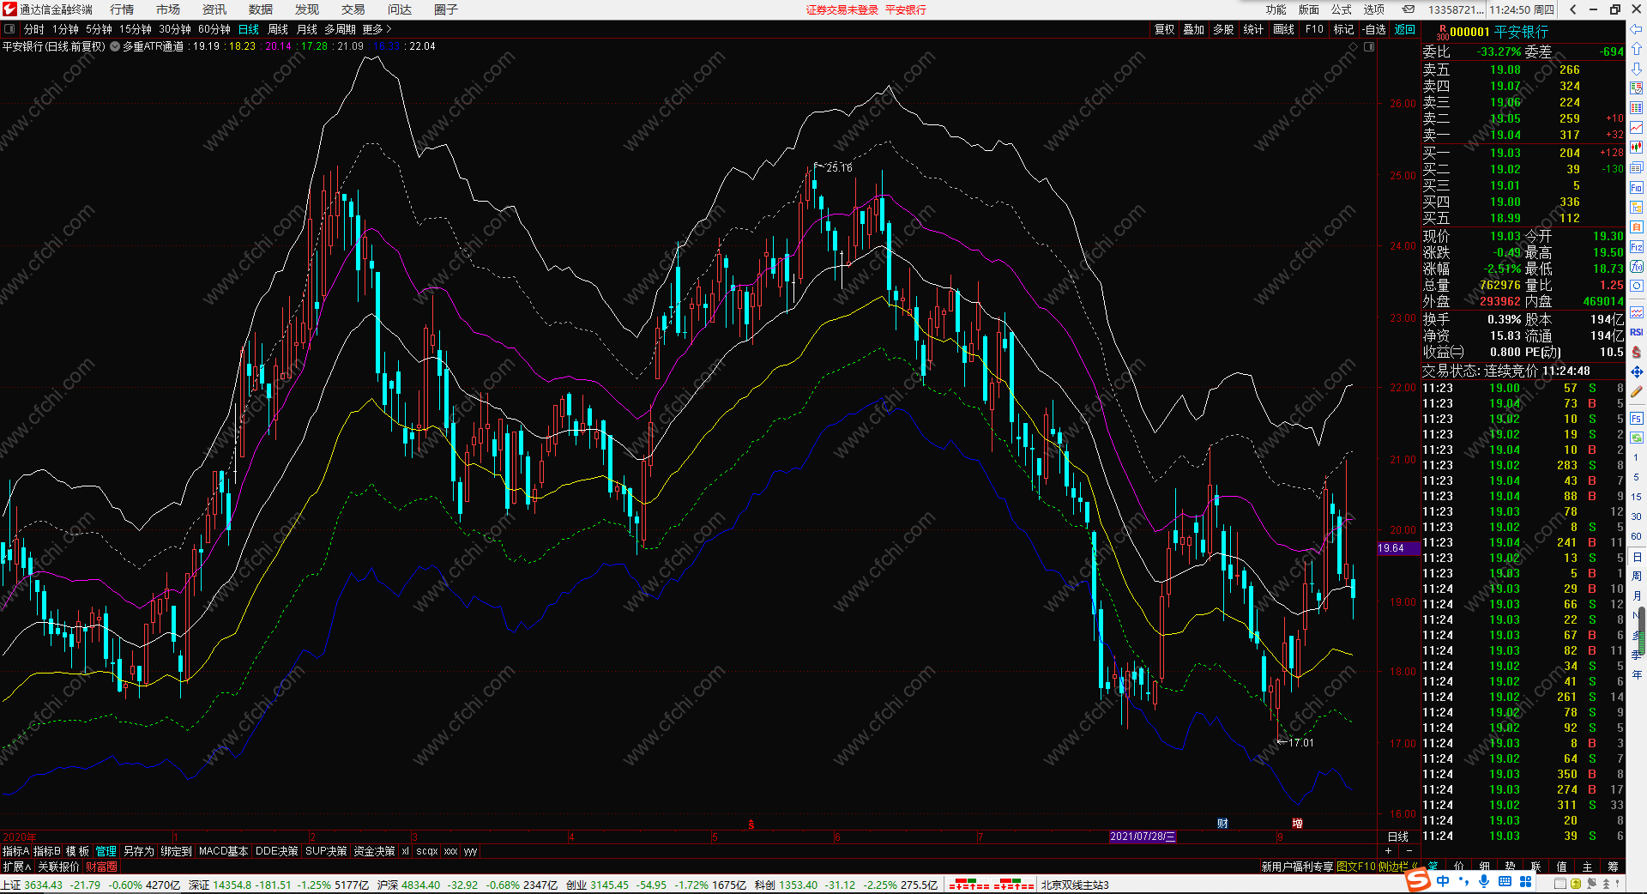1647x894 pixels.
Task: Expand the 更多 periods dropdown
Action: click(377, 29)
